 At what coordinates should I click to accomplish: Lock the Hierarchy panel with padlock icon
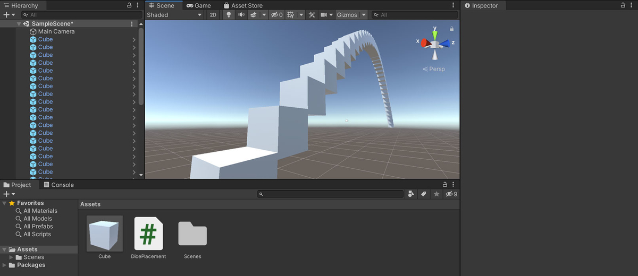(130, 5)
